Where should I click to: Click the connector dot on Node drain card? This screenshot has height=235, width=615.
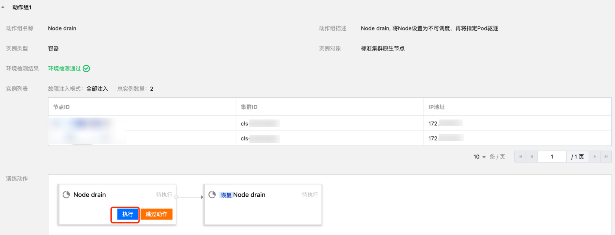tap(176, 196)
